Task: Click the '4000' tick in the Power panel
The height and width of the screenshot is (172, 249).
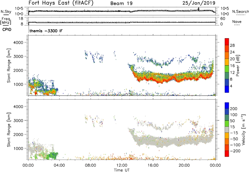Action: pyautogui.click(x=18, y=43)
